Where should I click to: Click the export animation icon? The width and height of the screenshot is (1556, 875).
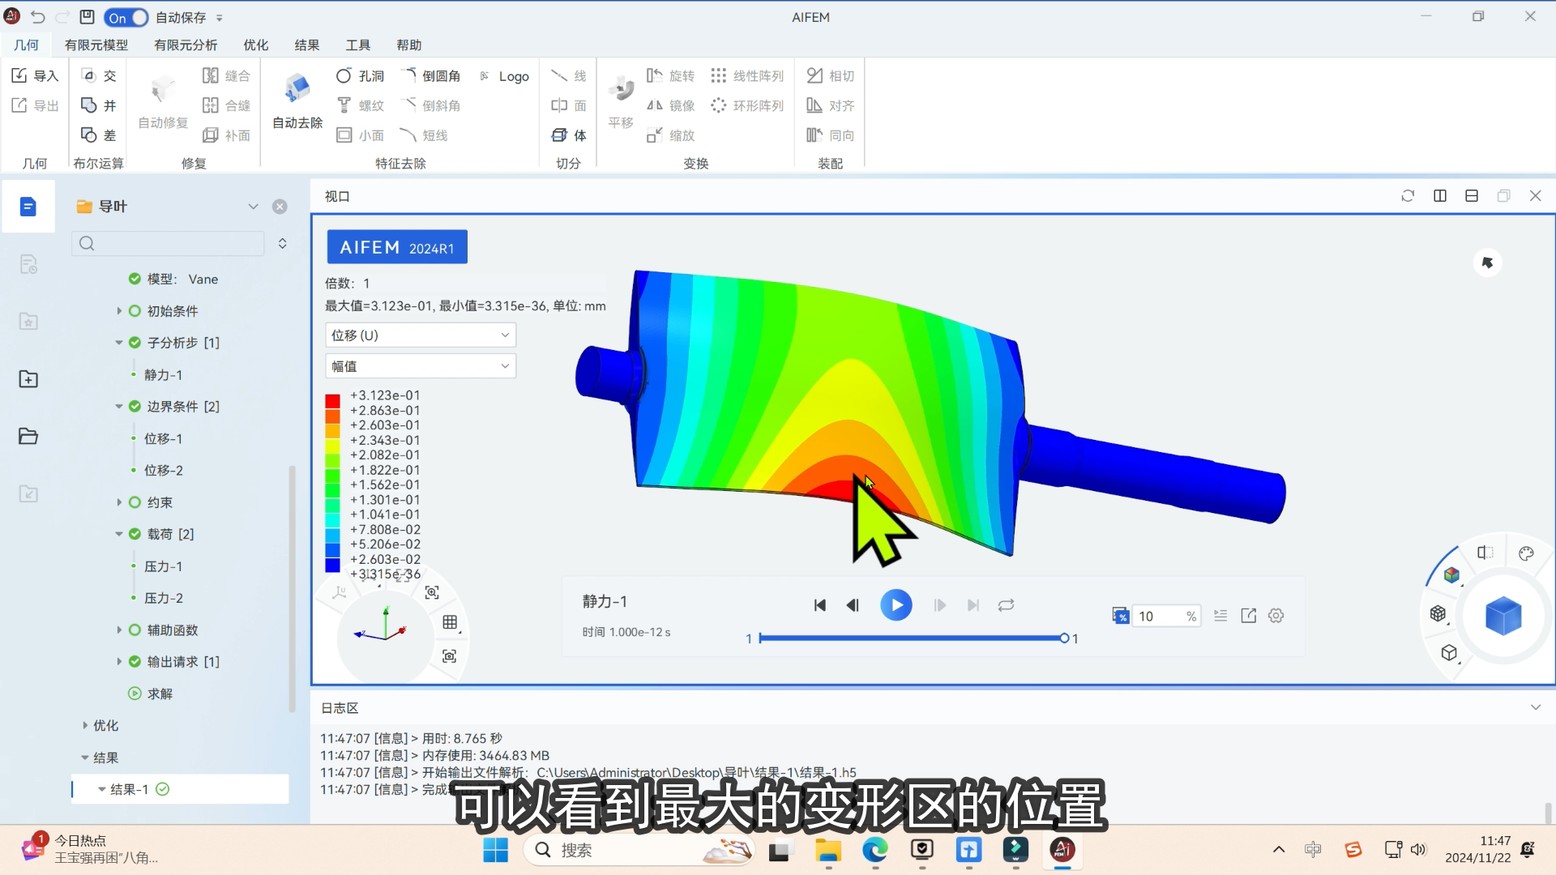1249,616
